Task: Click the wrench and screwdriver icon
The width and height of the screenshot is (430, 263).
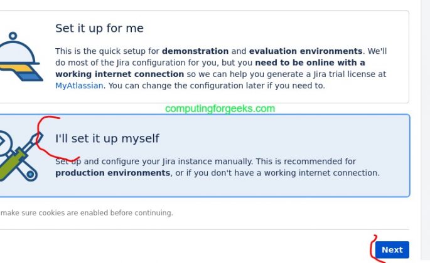Action: [x=18, y=157]
